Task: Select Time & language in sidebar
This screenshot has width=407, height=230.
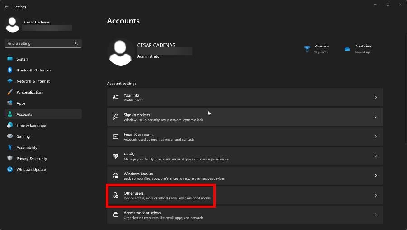Action: (31, 126)
